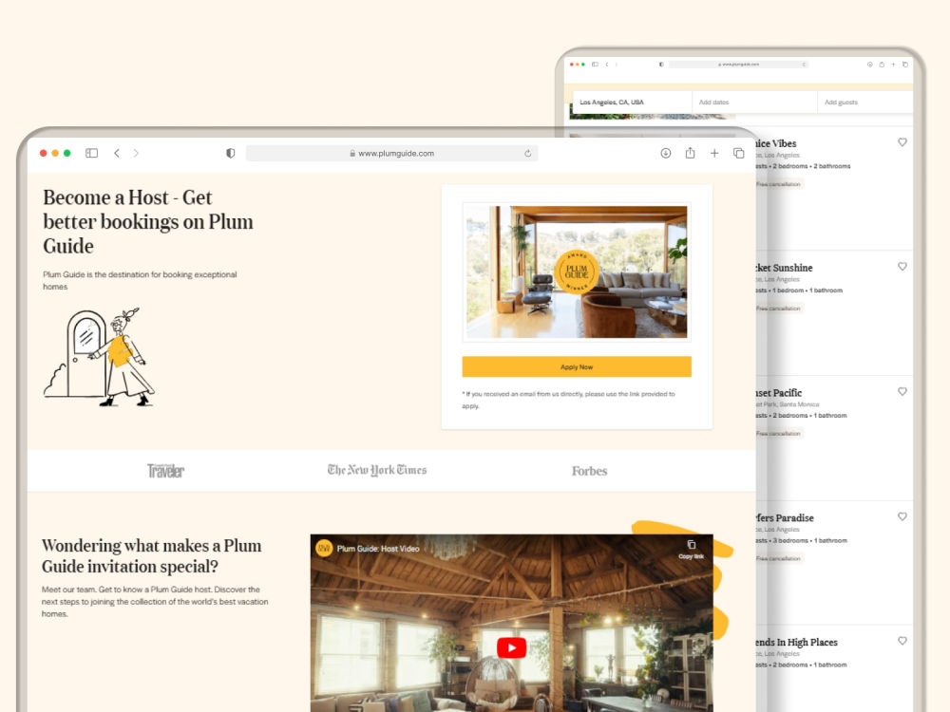The height and width of the screenshot is (712, 950).
Task: Open the downloads icon in the back window
Action: pyautogui.click(x=869, y=65)
